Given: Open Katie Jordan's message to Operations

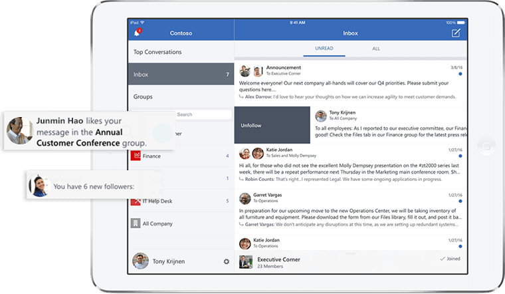Looking at the screenshot, I should point(350,242).
